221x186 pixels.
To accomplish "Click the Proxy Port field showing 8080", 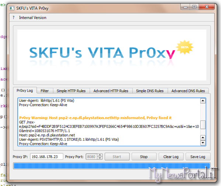I will coord(91,157).
